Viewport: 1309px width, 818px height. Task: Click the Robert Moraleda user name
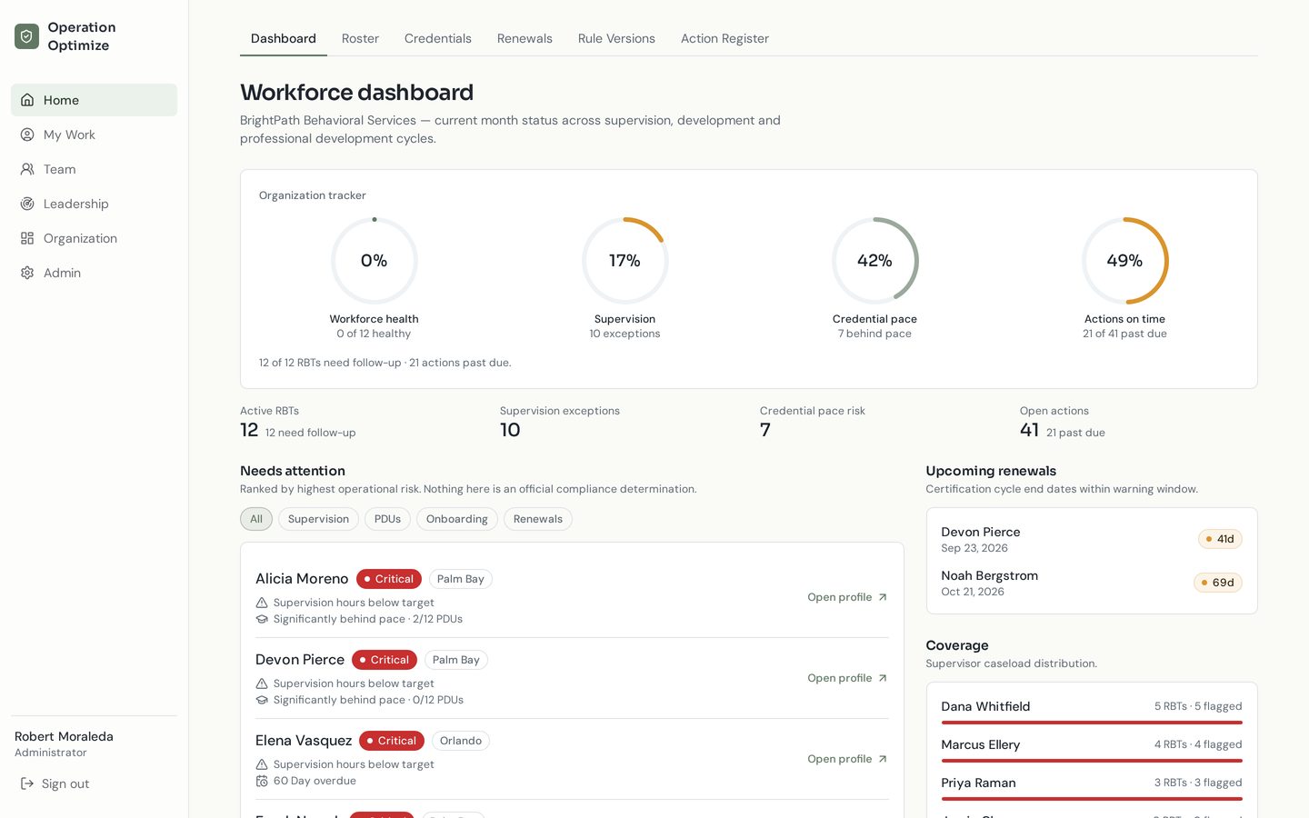[x=64, y=736]
